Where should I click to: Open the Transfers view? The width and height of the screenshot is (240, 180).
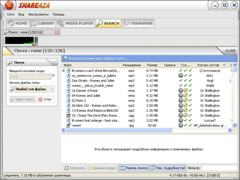[138, 23]
